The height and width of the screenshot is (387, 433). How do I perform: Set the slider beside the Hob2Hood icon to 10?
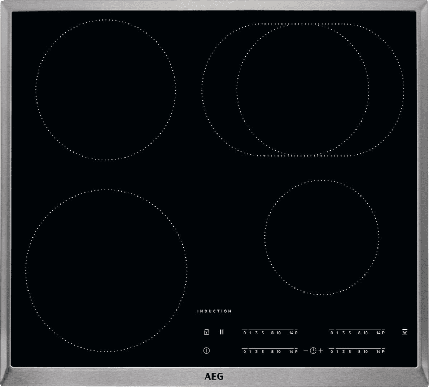pyautogui.click(x=366, y=333)
